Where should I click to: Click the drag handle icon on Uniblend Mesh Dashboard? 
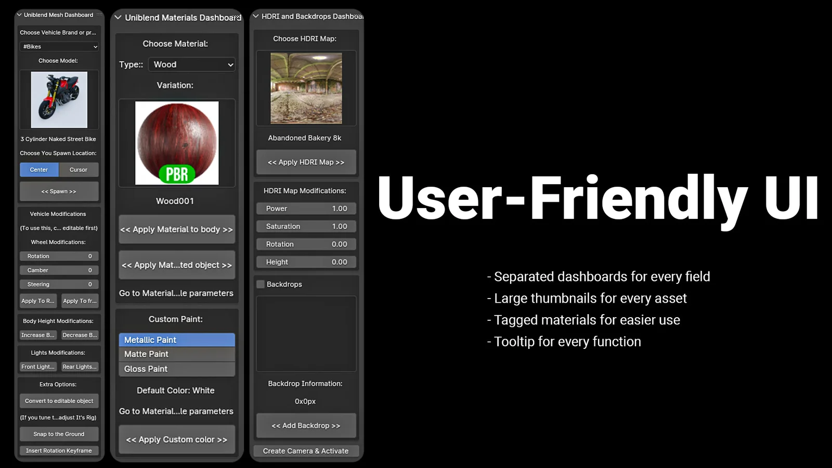(x=99, y=15)
